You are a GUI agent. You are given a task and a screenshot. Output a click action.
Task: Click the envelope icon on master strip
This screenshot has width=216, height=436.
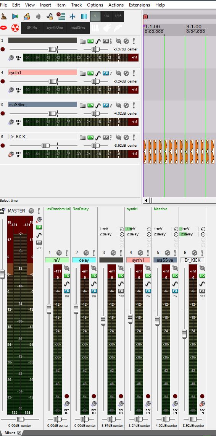(39, 235)
